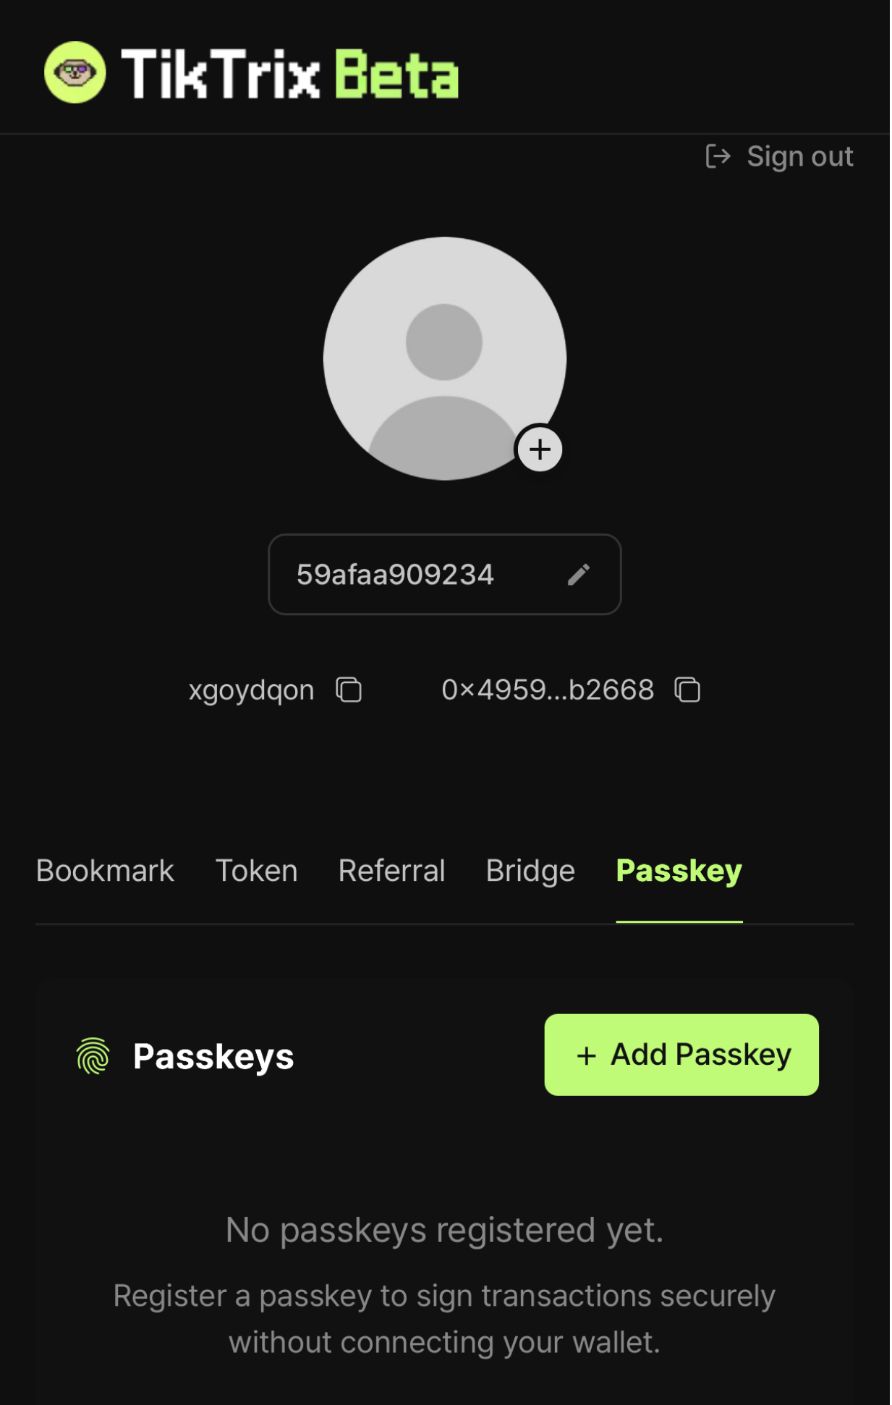
Task: Click the pencil edit username icon
Action: click(x=579, y=575)
